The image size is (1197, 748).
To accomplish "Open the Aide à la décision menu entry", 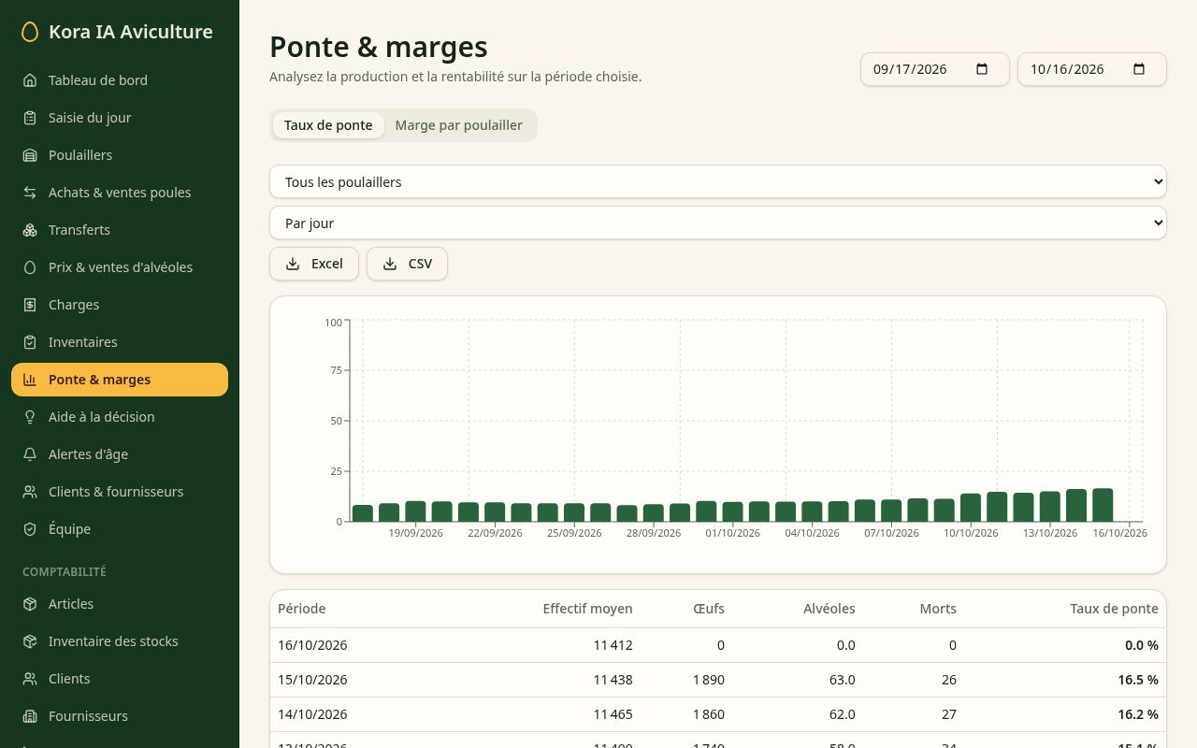I will coord(120,417).
